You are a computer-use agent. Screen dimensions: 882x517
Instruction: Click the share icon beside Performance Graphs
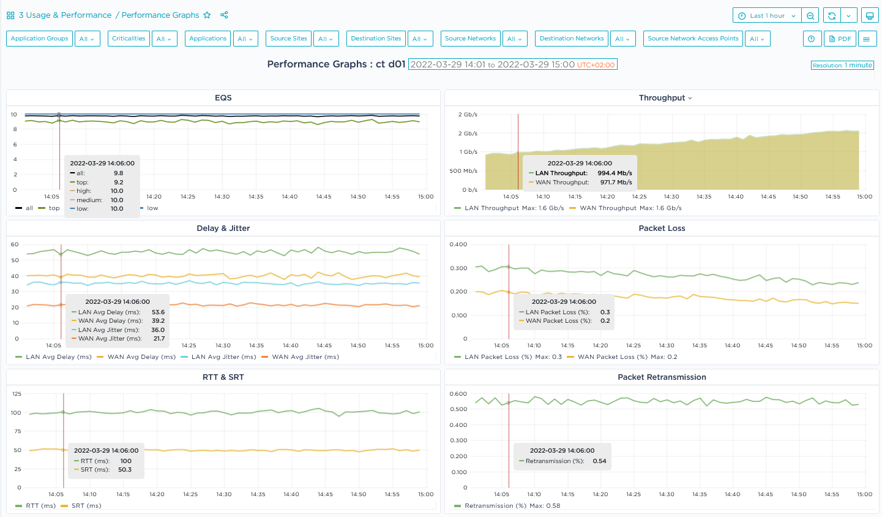pyautogui.click(x=224, y=15)
